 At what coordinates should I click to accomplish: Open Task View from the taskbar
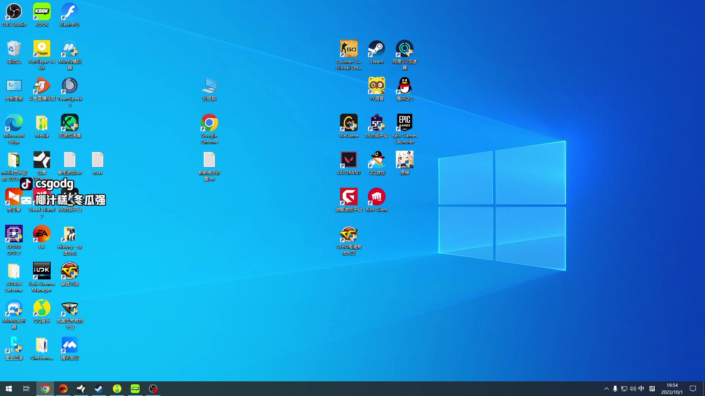pos(26,389)
